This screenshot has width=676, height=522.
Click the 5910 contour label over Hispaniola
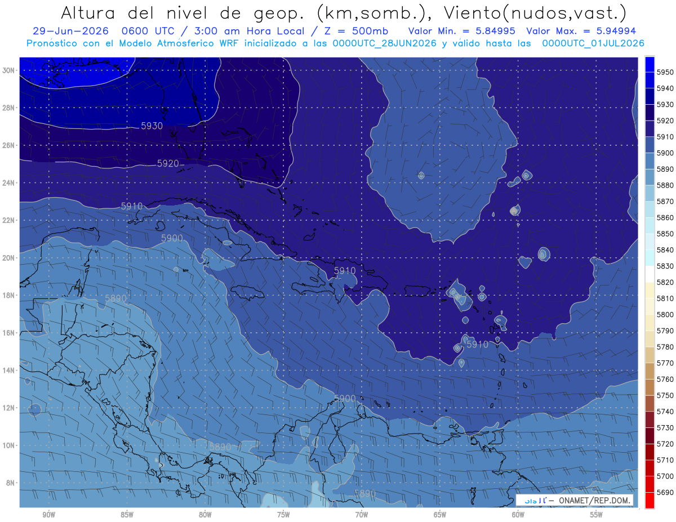click(345, 270)
